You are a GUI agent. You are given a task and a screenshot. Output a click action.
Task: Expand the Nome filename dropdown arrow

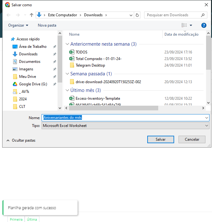point(206,118)
